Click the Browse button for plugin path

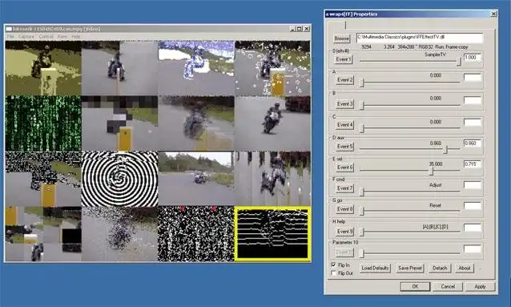click(341, 38)
